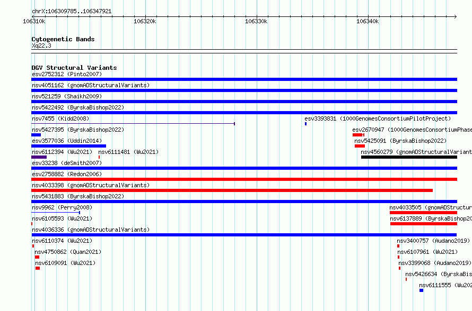Viewport: 472px width, 311px height.
Task: Select the nsv4051162 gnomAD variant label
Action: point(91,85)
